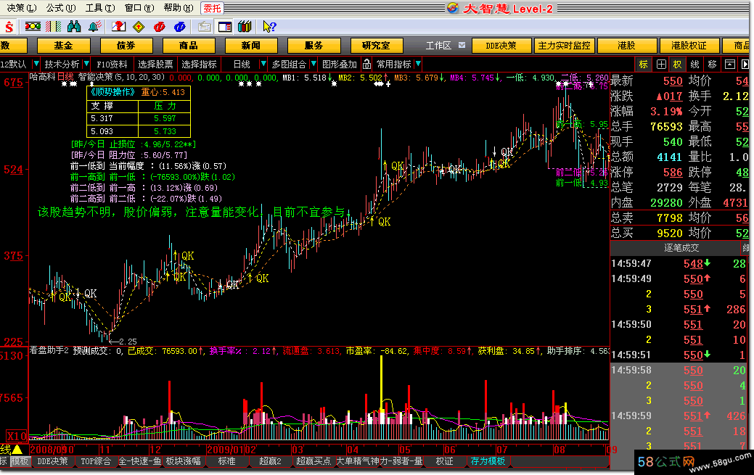
Task: Expand the 多图组合 dropdown arrow
Action: pyautogui.click(x=314, y=64)
